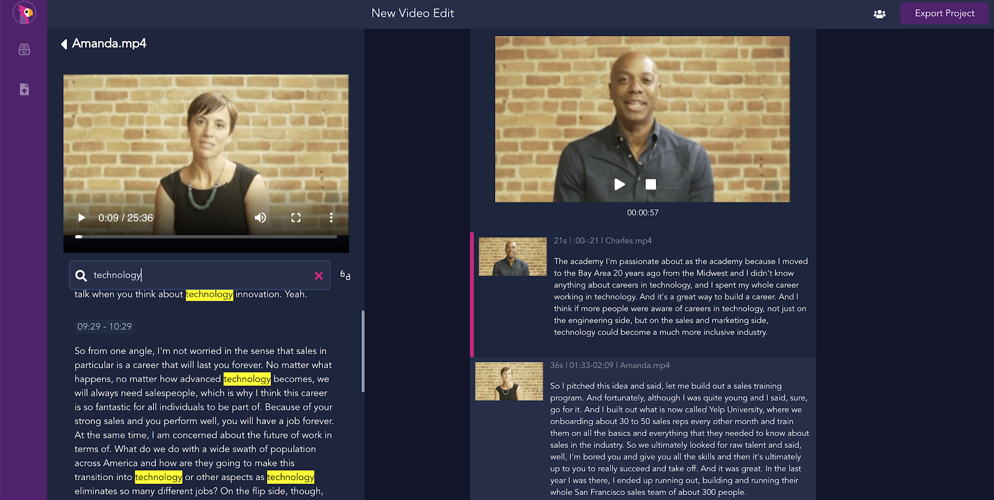Click highlighted technology before becomes
The width and height of the screenshot is (994, 500).
(x=247, y=379)
